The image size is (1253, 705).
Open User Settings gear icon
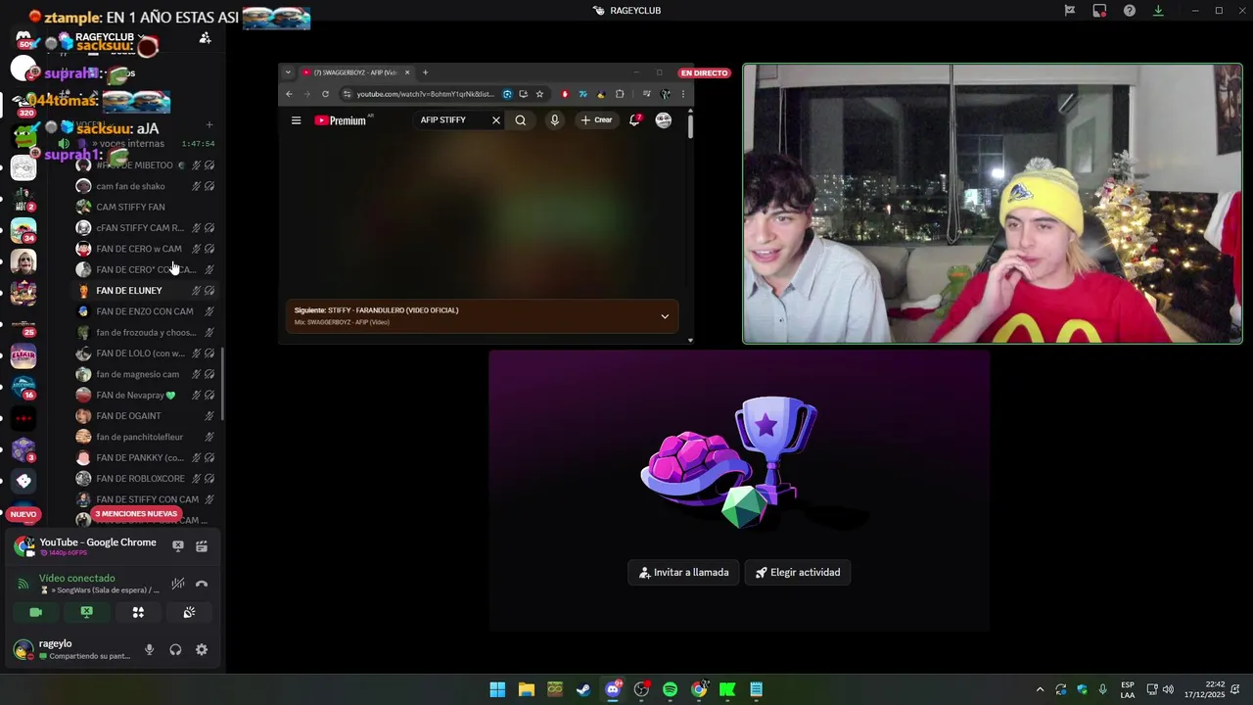(x=202, y=649)
